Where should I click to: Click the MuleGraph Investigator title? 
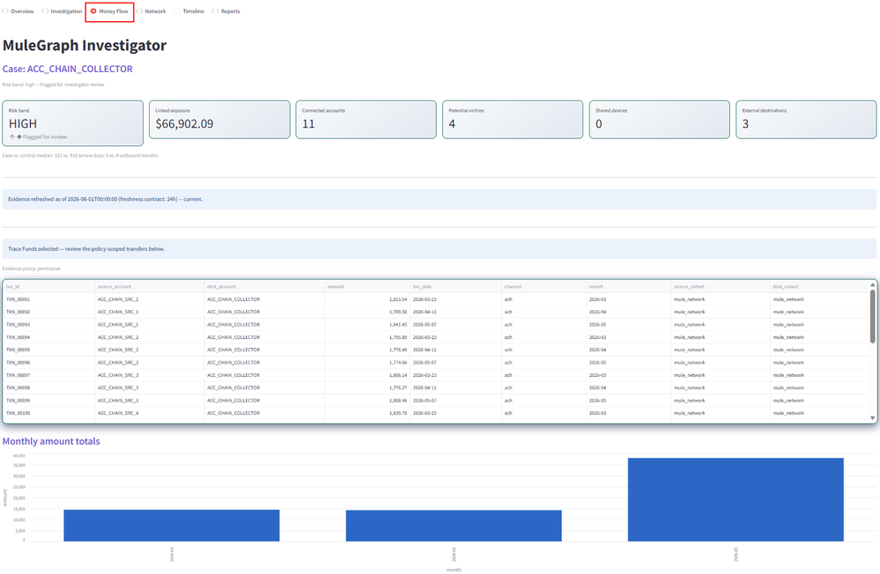point(85,46)
